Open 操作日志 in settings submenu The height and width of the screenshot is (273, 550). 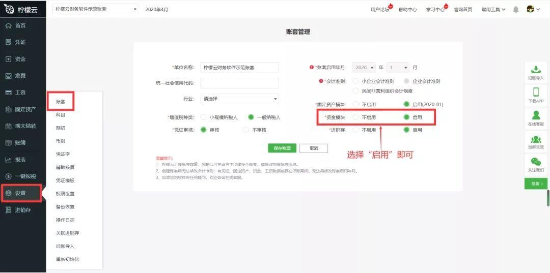tap(65, 220)
